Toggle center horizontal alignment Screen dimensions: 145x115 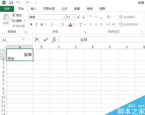point(96,24)
